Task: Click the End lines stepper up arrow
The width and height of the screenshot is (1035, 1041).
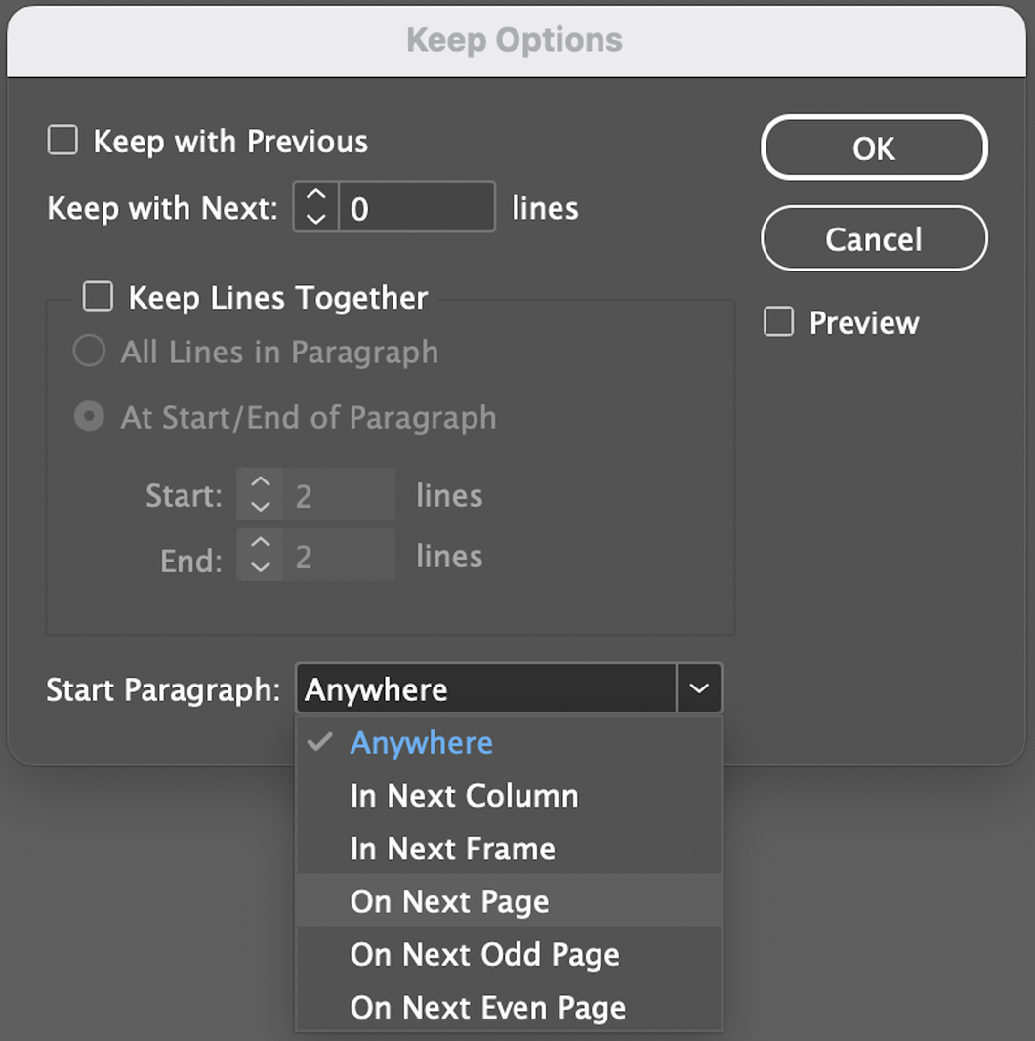Action: (261, 543)
